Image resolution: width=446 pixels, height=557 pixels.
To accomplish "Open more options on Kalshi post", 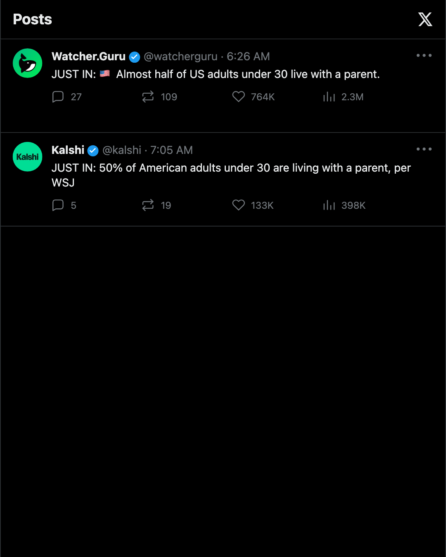I will (424, 149).
